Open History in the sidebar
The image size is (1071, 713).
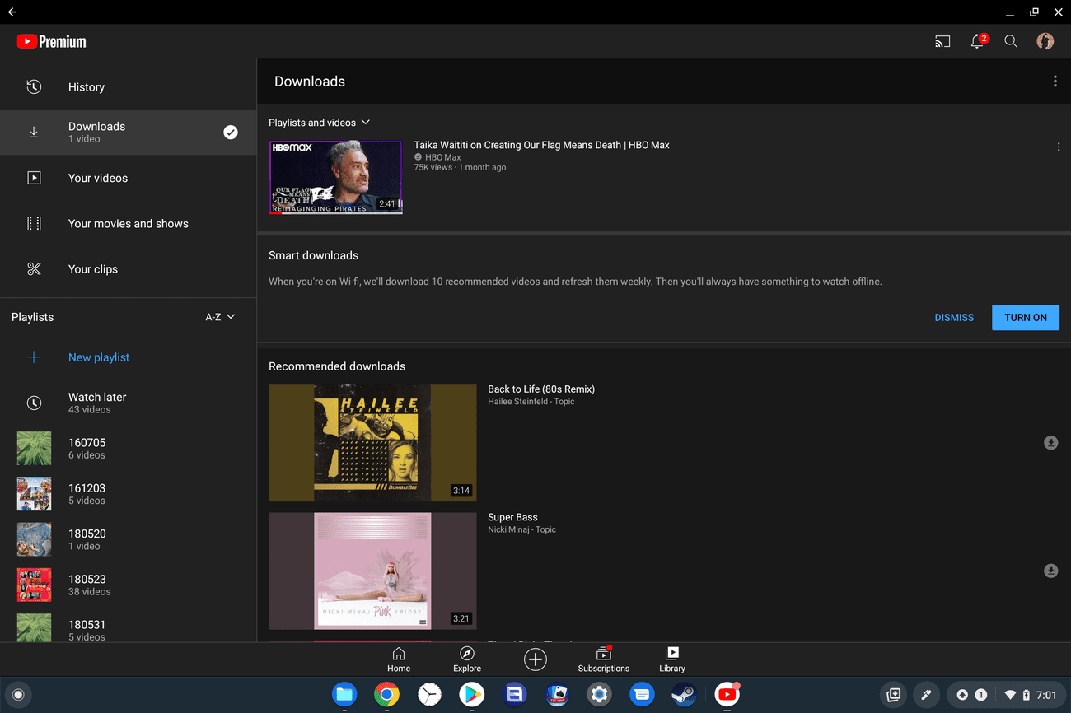tap(87, 87)
